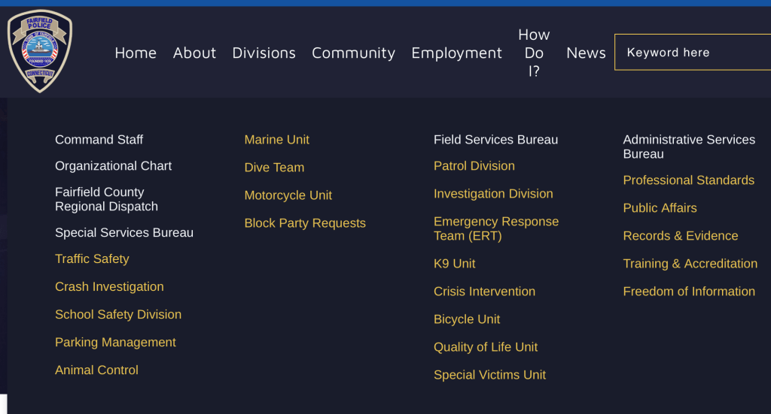Open the How Do I? menu

pyautogui.click(x=534, y=53)
